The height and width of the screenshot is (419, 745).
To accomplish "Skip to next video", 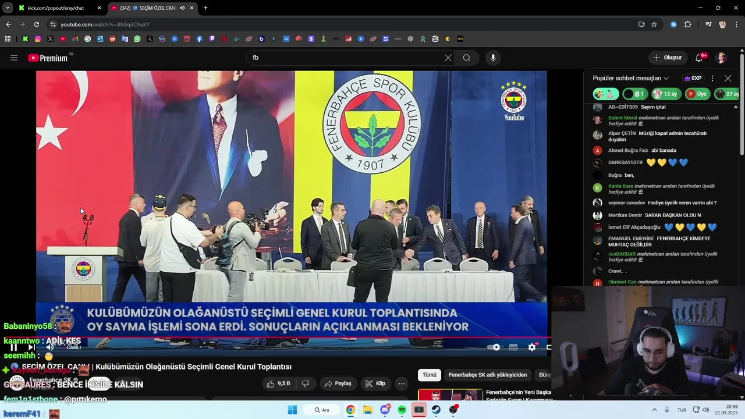I will pyautogui.click(x=31, y=347).
